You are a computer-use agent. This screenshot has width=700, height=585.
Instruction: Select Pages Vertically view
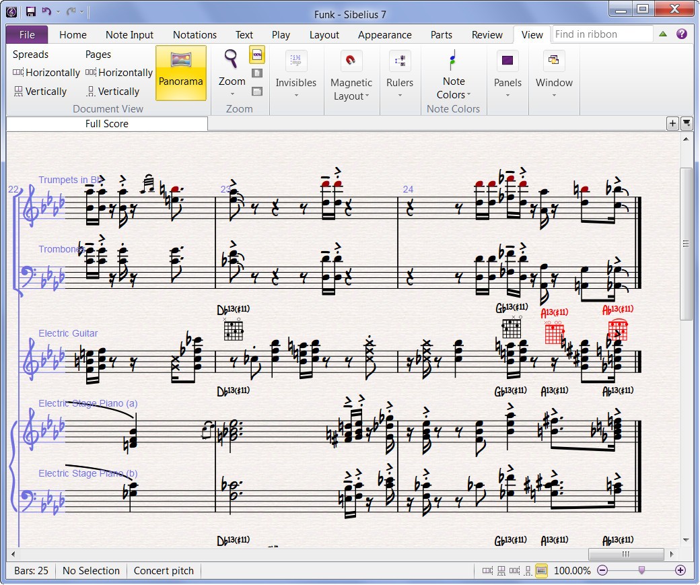pos(113,92)
